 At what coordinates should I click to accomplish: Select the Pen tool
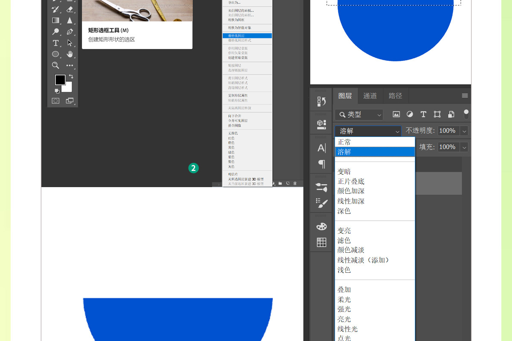70,32
